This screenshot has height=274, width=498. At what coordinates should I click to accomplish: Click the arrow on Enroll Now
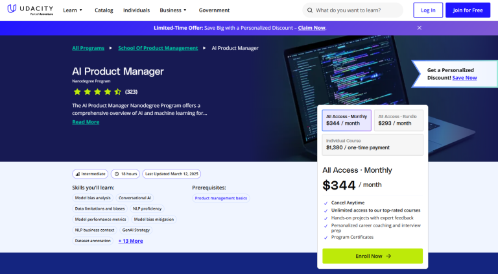[388, 256]
